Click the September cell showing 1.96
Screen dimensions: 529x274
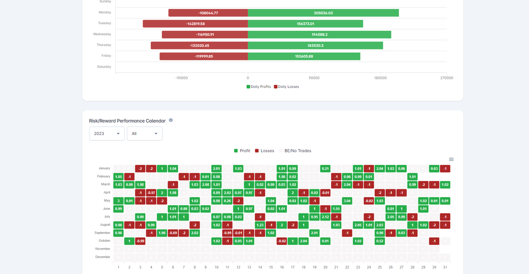[x=162, y=233]
